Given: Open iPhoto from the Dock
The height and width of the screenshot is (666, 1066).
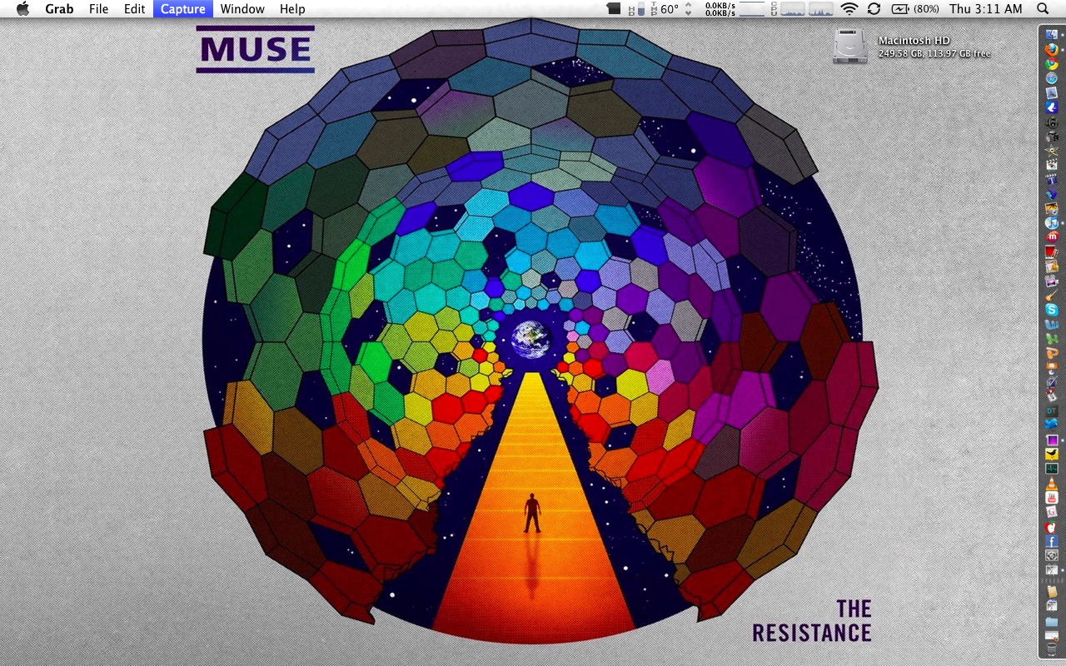Looking at the screenshot, I should [x=1052, y=207].
